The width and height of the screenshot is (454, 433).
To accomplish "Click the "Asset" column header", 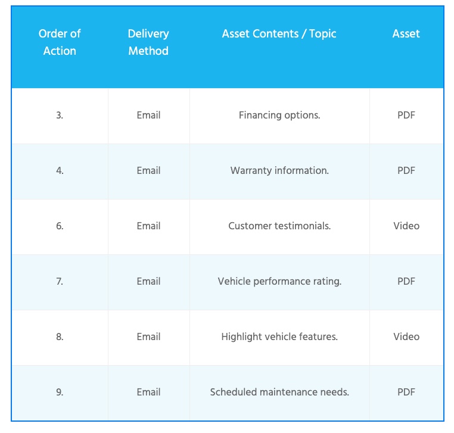I will [x=406, y=34].
